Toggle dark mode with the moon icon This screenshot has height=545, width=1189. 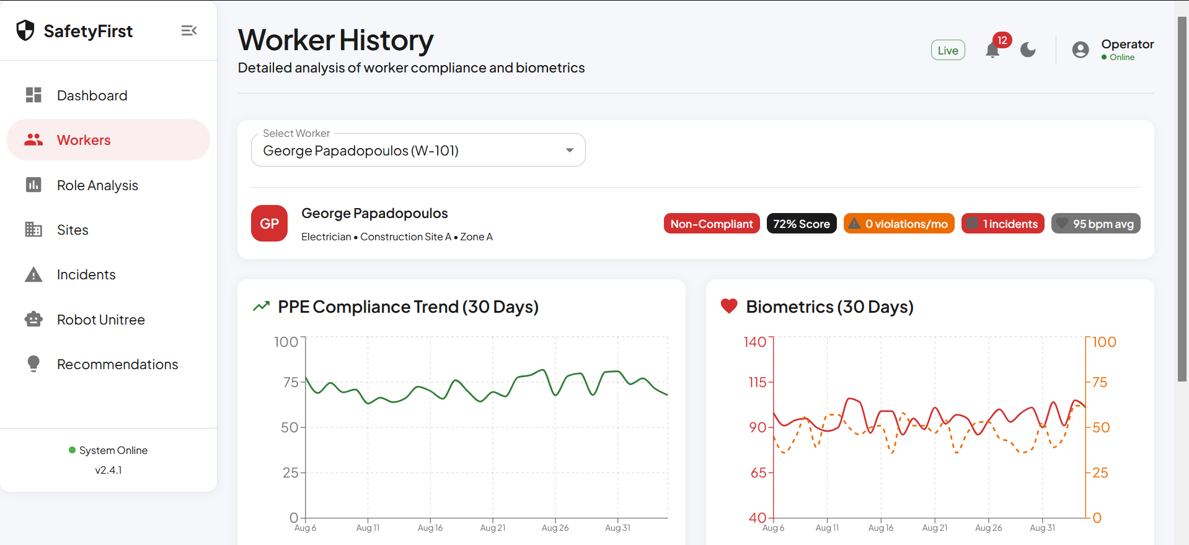click(x=1028, y=50)
